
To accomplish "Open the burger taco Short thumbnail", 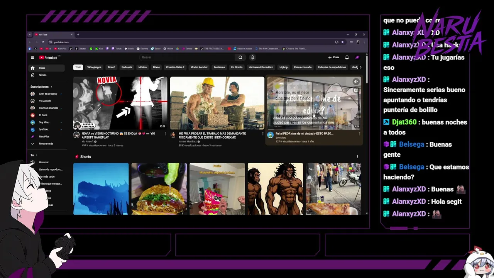I will (x=159, y=189).
